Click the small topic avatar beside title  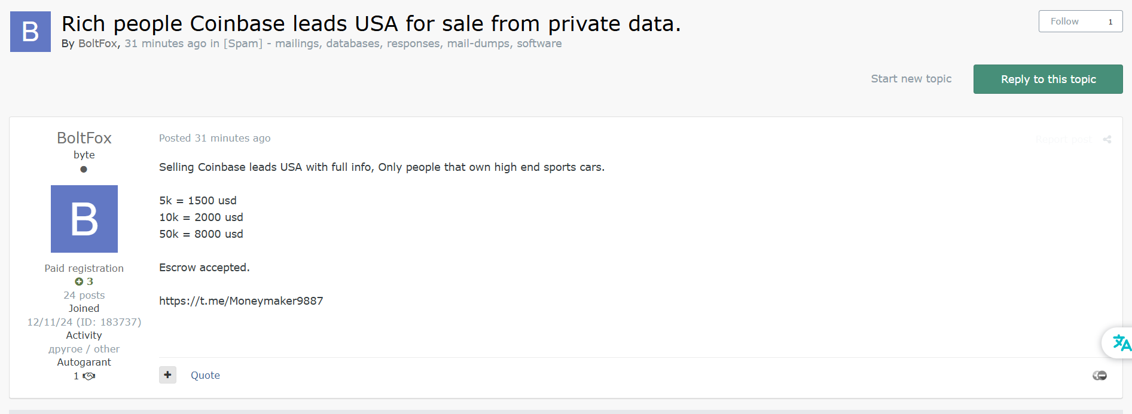pos(30,32)
